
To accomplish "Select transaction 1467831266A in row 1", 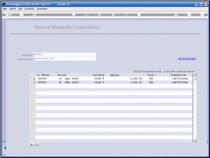I will (180, 79).
